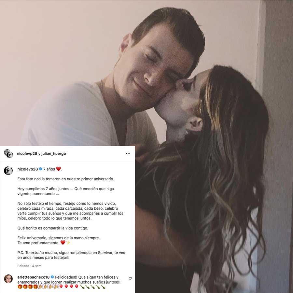Screen dimensions: 293x293
Task: Click the red heart after '7 años'
Action: pos(59,169)
